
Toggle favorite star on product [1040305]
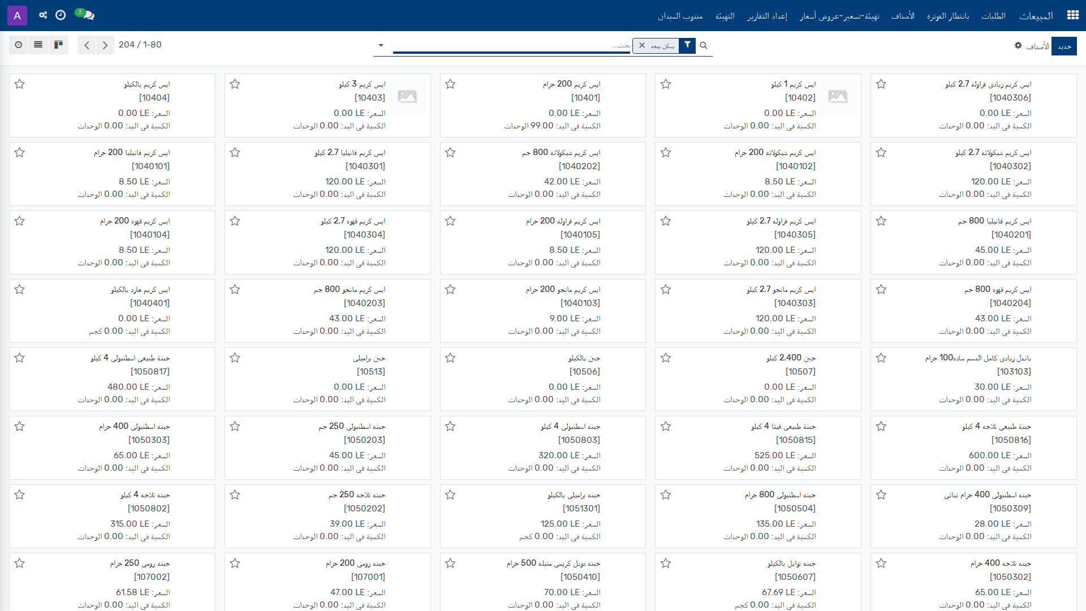click(x=666, y=221)
